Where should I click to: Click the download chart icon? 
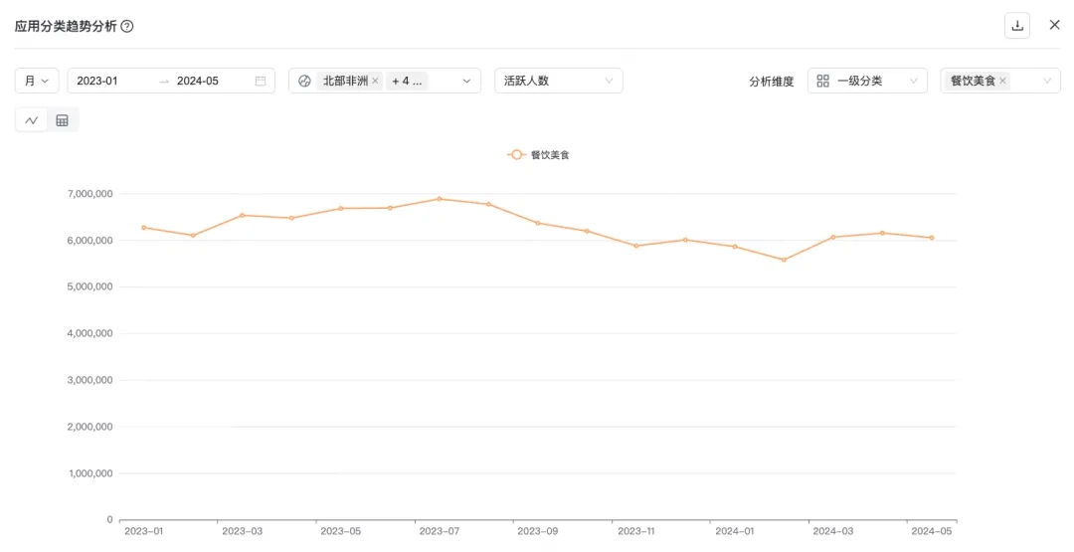(x=1017, y=26)
